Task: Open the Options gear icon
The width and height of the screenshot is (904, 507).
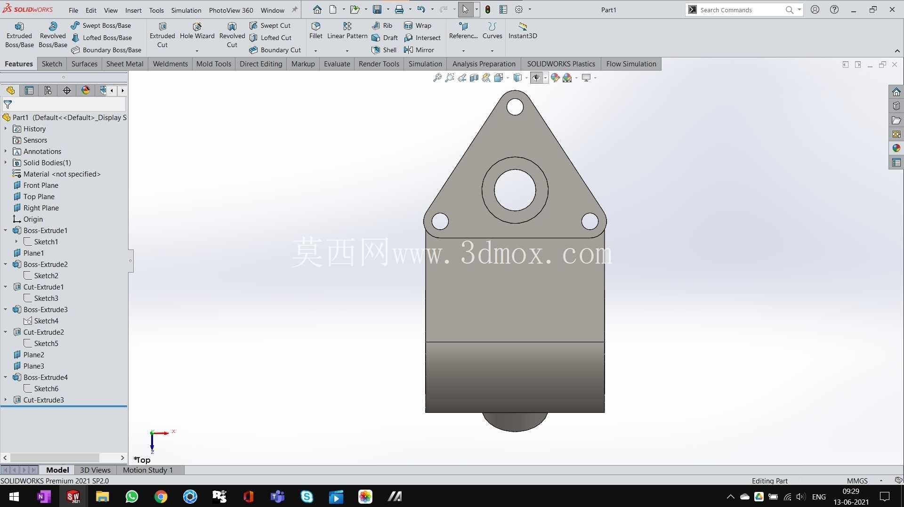Action: click(x=519, y=9)
